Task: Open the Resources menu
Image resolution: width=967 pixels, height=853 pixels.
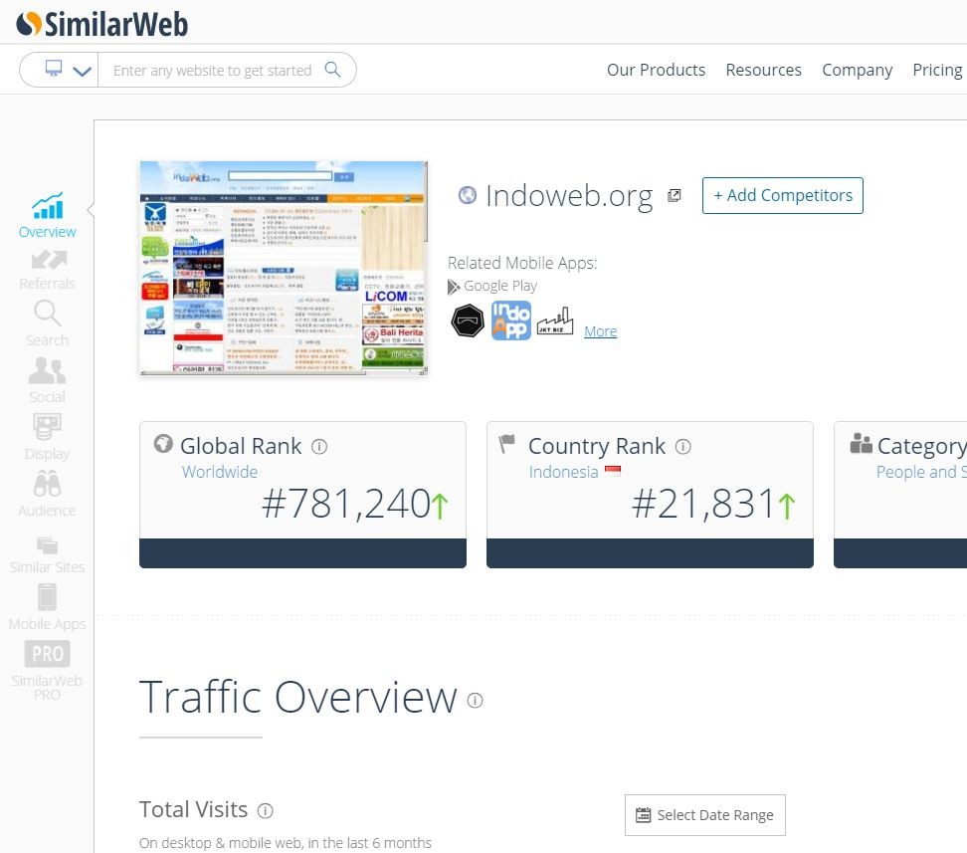Action: click(x=763, y=70)
